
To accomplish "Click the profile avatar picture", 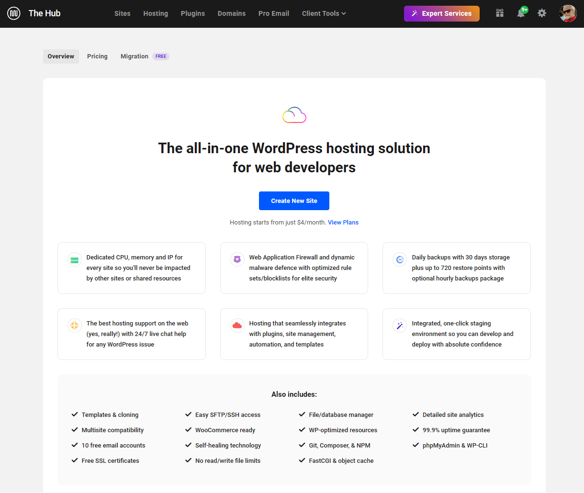I will [x=568, y=13].
